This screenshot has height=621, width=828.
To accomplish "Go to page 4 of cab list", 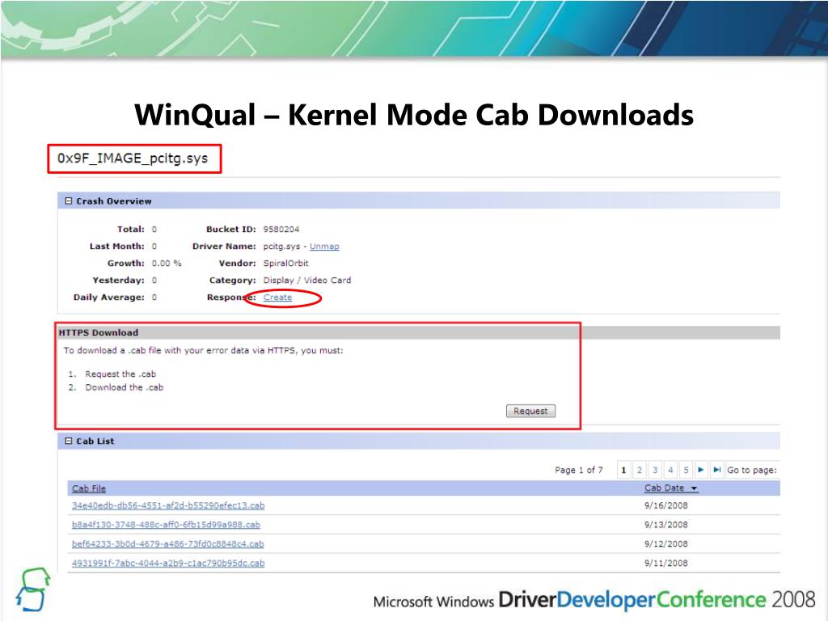I will click(x=670, y=470).
